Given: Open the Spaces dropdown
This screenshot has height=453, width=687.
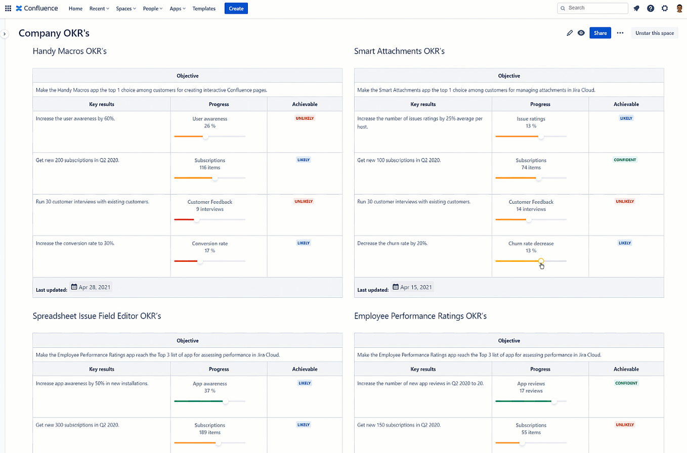Looking at the screenshot, I should click(125, 8).
